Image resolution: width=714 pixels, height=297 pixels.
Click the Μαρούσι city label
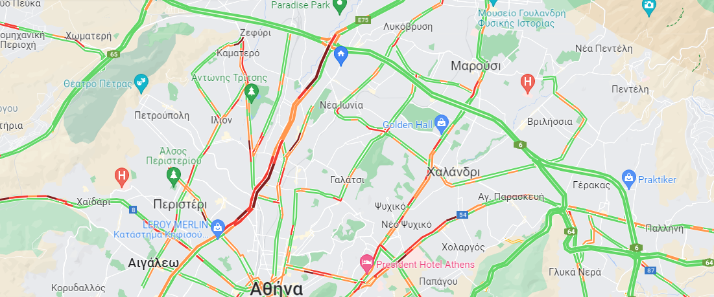(x=475, y=66)
